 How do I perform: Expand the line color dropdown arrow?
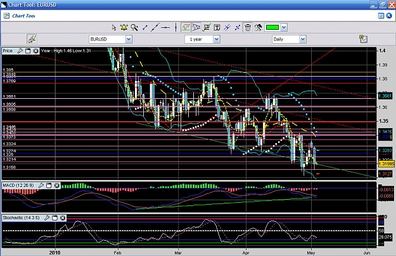coord(284,27)
